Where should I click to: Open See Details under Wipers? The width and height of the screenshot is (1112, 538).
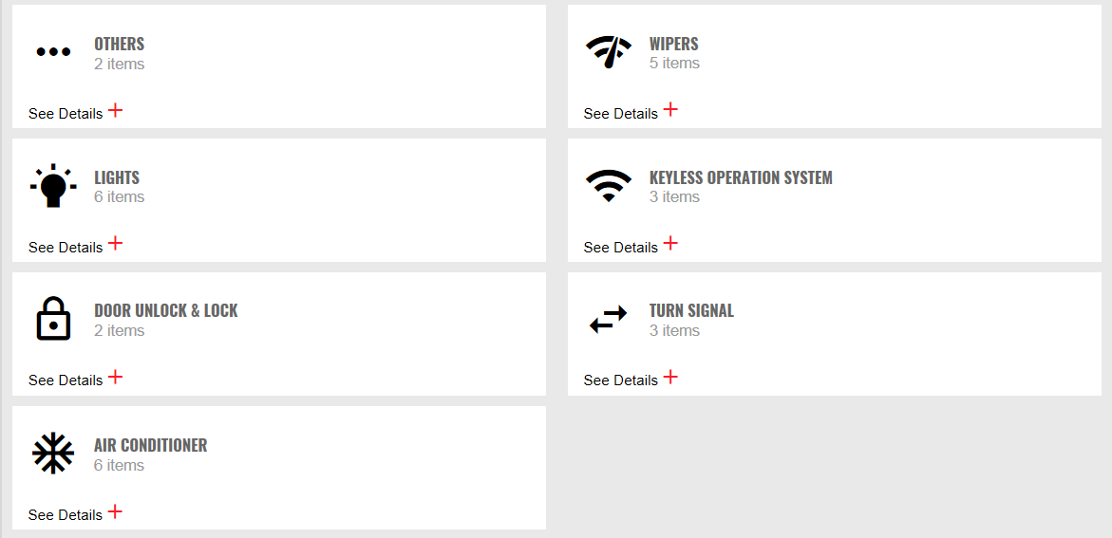click(620, 114)
